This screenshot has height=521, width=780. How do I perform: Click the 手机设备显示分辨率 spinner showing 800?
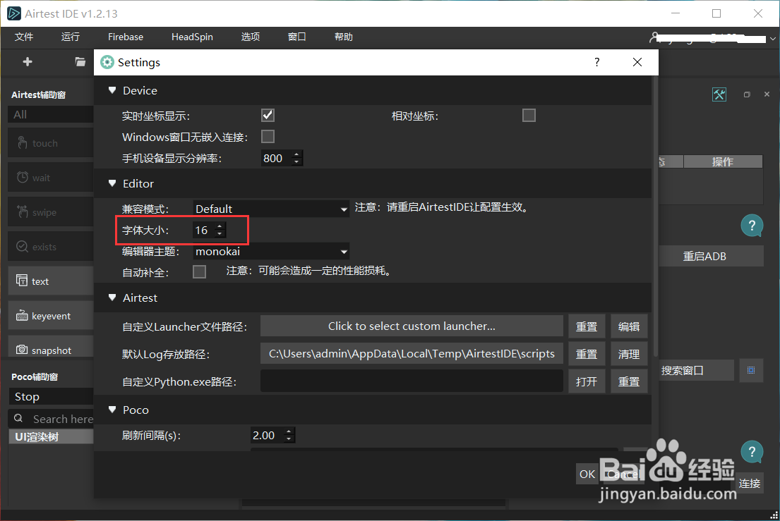click(282, 158)
